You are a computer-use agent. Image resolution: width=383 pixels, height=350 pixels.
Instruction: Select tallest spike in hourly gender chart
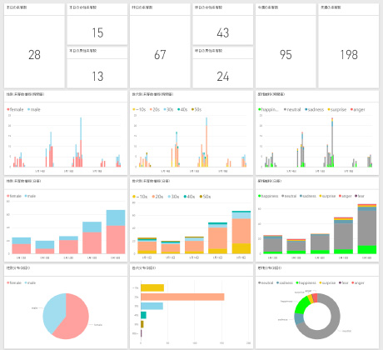click(81, 142)
